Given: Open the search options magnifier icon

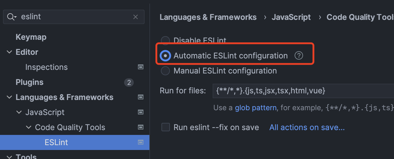Looking at the screenshot, I should tap(11, 17).
